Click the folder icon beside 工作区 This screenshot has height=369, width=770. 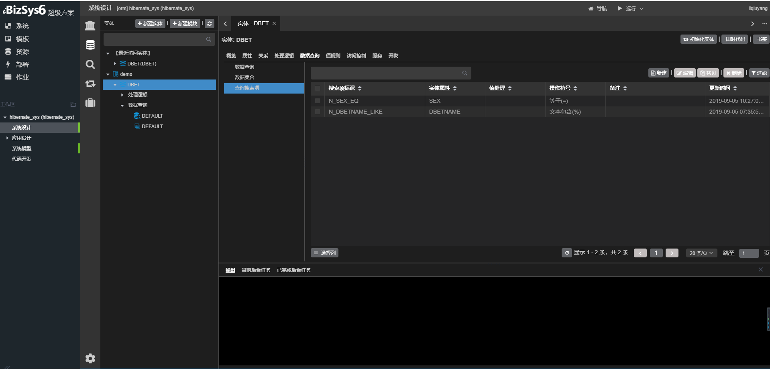pyautogui.click(x=73, y=104)
